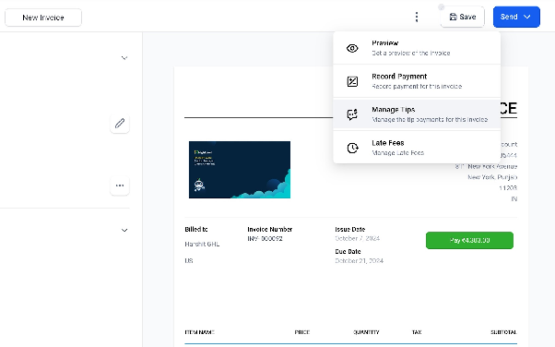
Task: Click the company logo image on invoice
Action: tap(240, 170)
